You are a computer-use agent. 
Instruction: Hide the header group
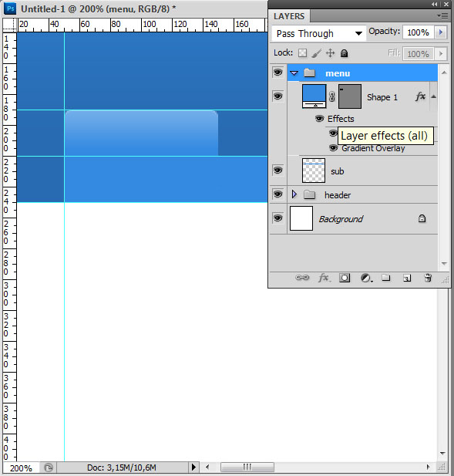277,194
